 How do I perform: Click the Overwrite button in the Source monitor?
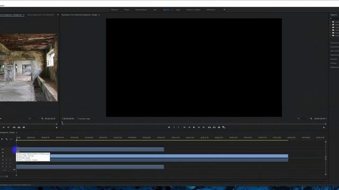(19, 127)
